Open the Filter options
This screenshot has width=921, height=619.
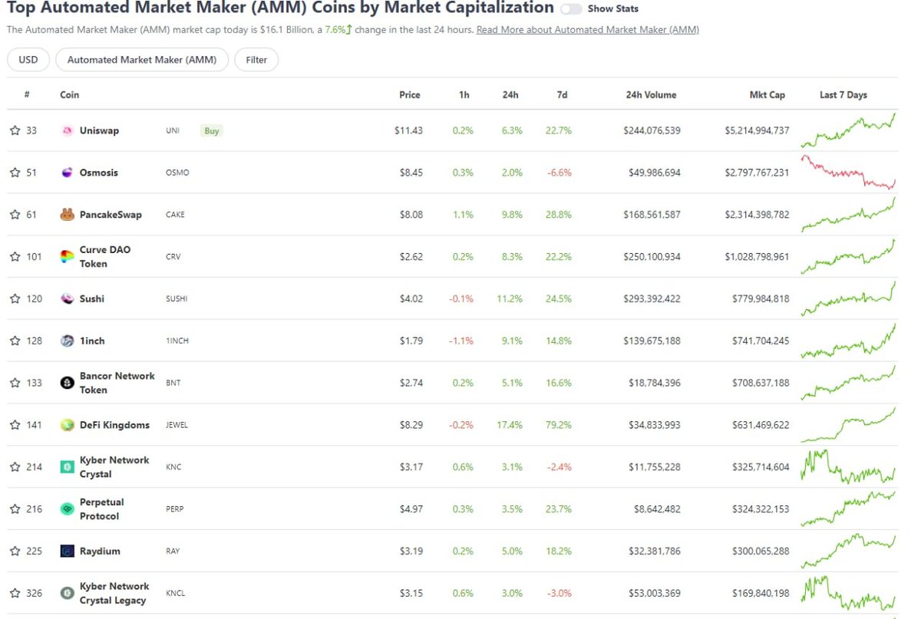pyautogui.click(x=256, y=60)
